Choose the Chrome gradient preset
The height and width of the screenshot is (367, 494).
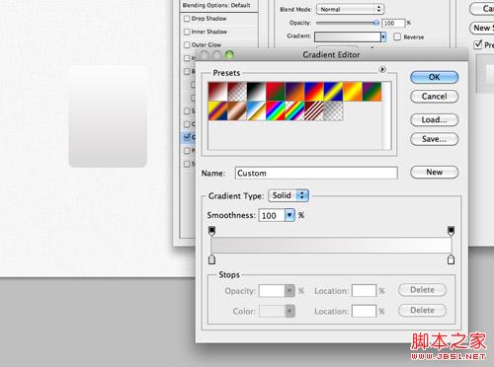tap(257, 110)
